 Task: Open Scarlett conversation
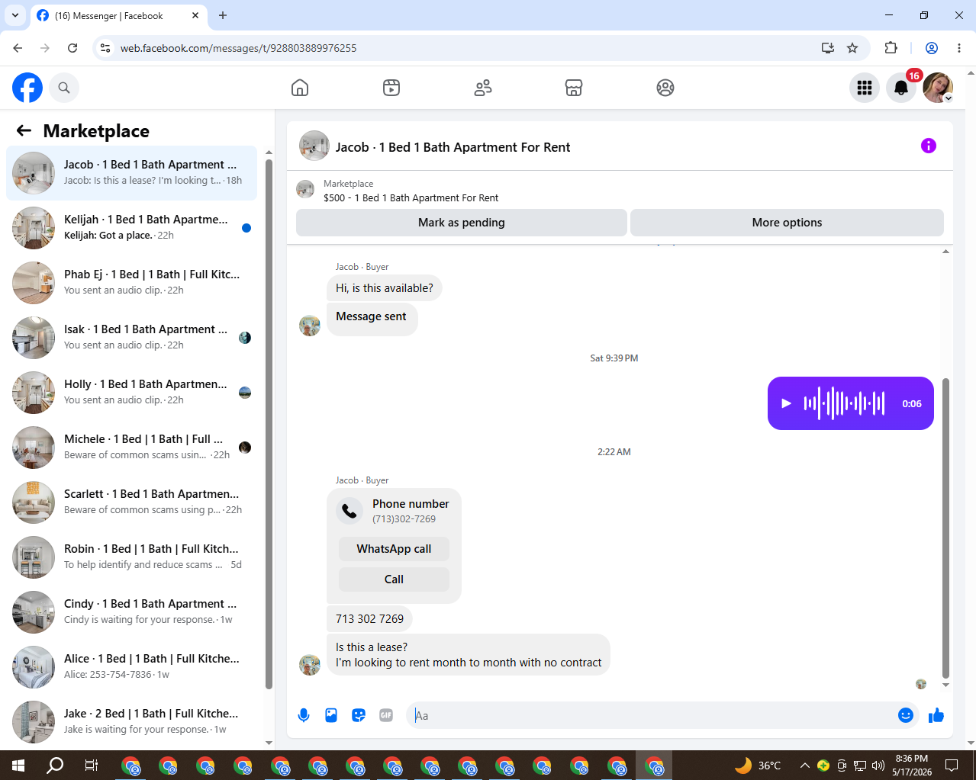pyautogui.click(x=132, y=502)
